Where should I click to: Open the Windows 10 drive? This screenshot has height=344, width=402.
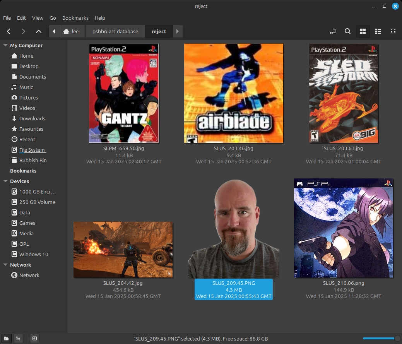[34, 254]
